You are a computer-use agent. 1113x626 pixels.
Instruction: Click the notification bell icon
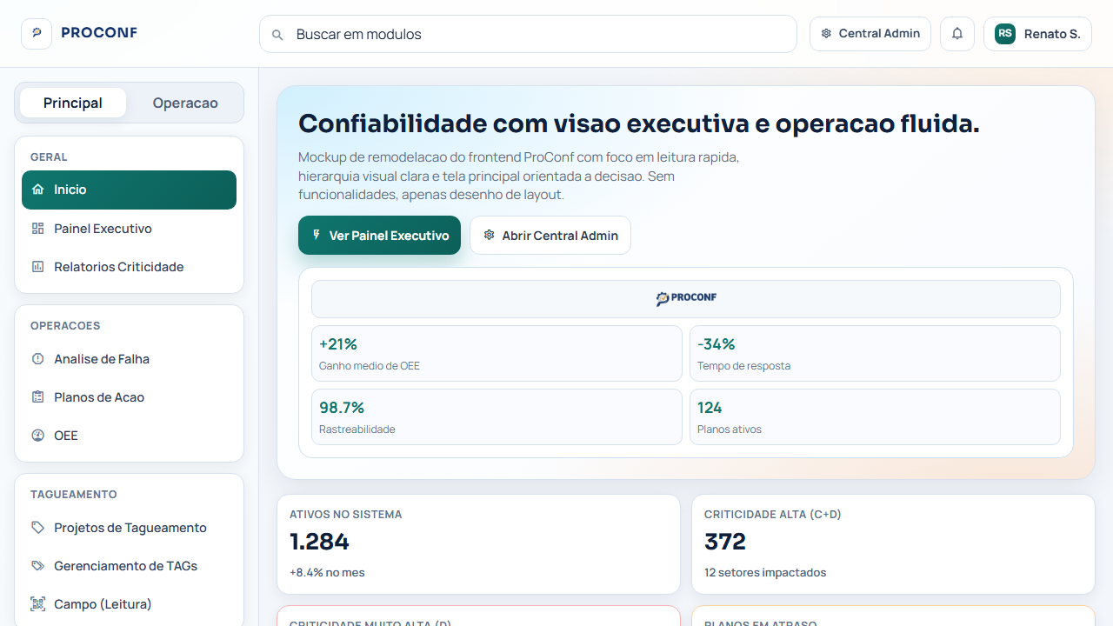pos(956,33)
